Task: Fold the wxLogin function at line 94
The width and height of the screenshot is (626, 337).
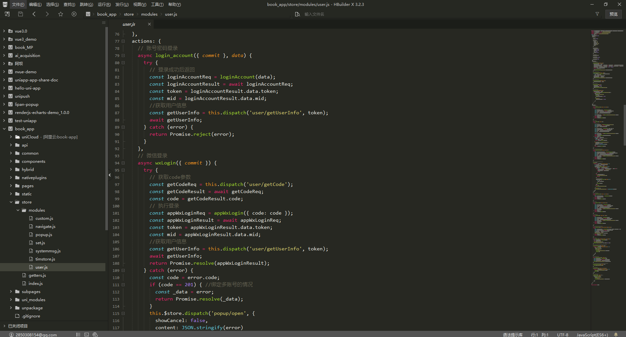Action: [x=123, y=163]
